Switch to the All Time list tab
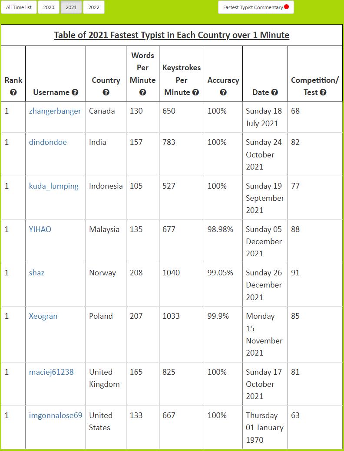 pyautogui.click(x=19, y=7)
